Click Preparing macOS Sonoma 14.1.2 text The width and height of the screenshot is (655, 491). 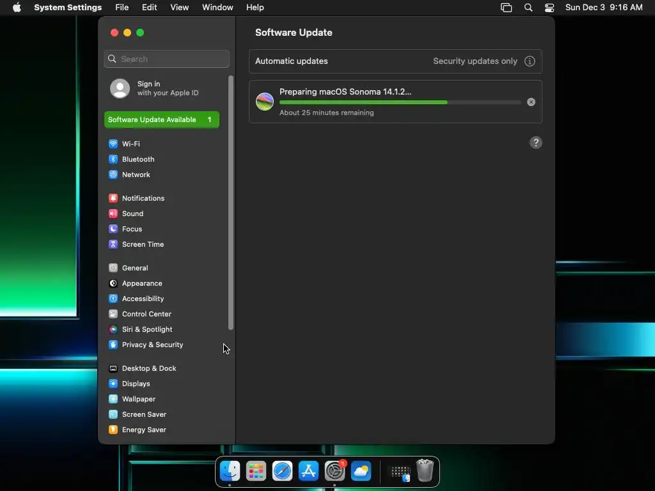coord(345,92)
